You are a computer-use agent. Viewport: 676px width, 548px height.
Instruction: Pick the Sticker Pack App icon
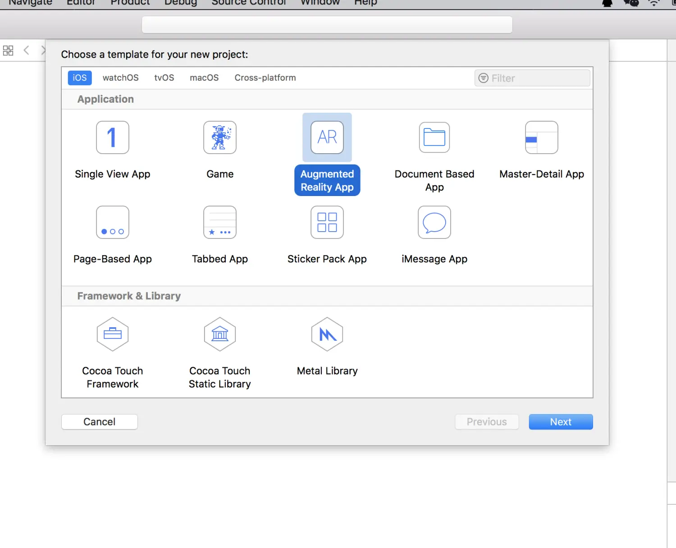pos(327,222)
